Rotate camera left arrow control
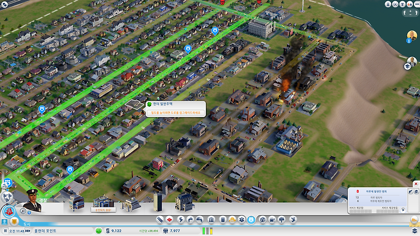The width and height of the screenshot is (420, 236). 404,13
